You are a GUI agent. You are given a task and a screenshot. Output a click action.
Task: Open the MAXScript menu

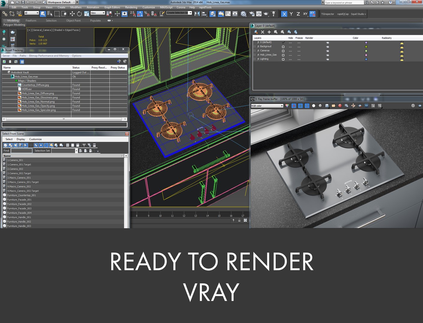166,7
